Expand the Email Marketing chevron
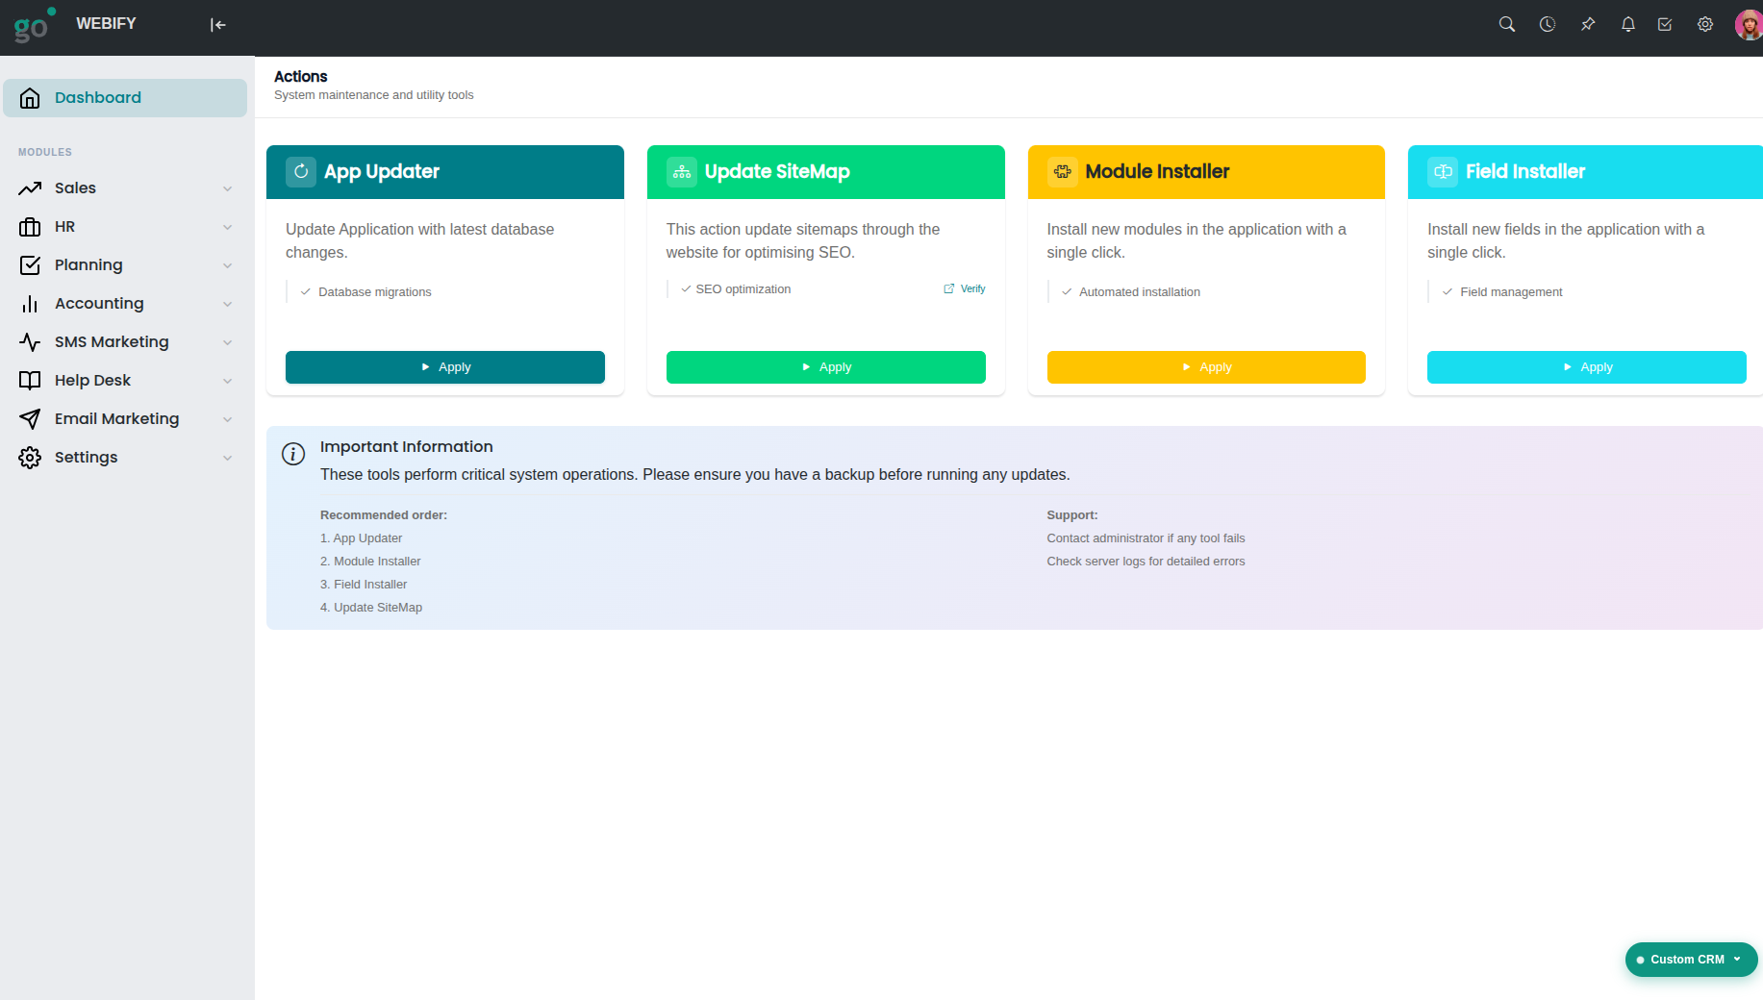Image resolution: width=1763 pixels, height=1000 pixels. [228, 419]
